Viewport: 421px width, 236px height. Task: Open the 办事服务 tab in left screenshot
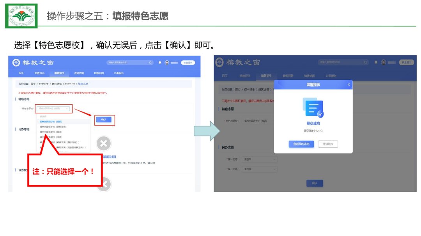coord(119,73)
